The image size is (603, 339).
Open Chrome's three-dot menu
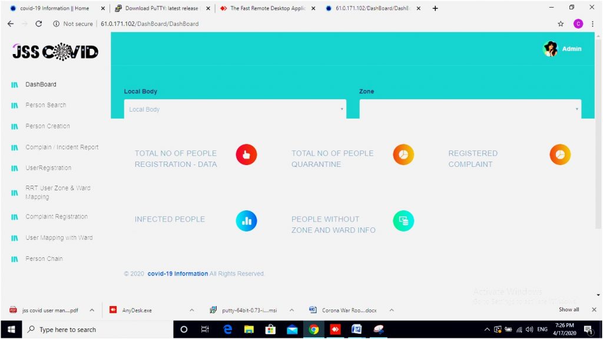pos(592,24)
